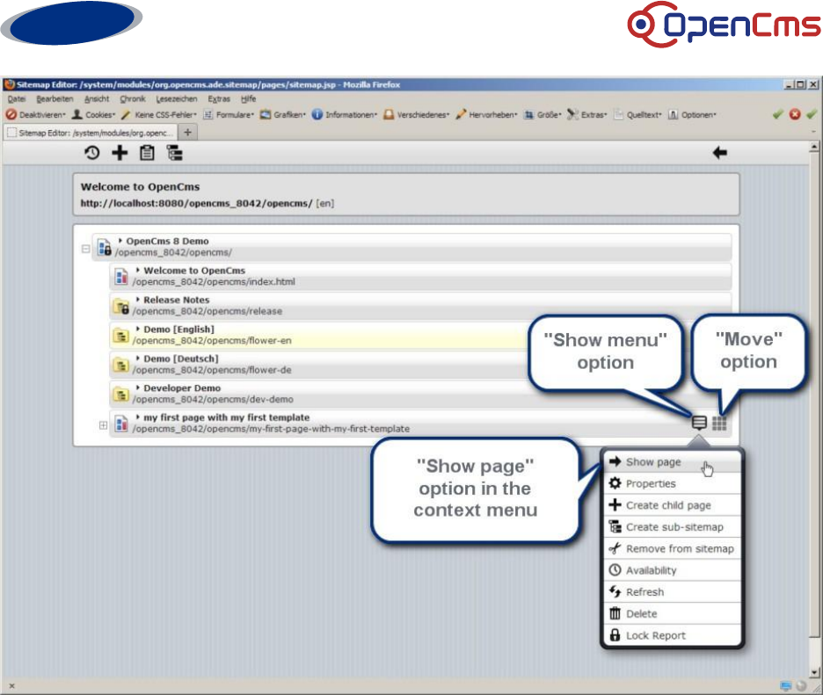The width and height of the screenshot is (823, 695).
Task: Close the add-on bar with x
Action: [11, 685]
